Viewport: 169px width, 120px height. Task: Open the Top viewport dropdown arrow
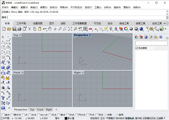21,35
